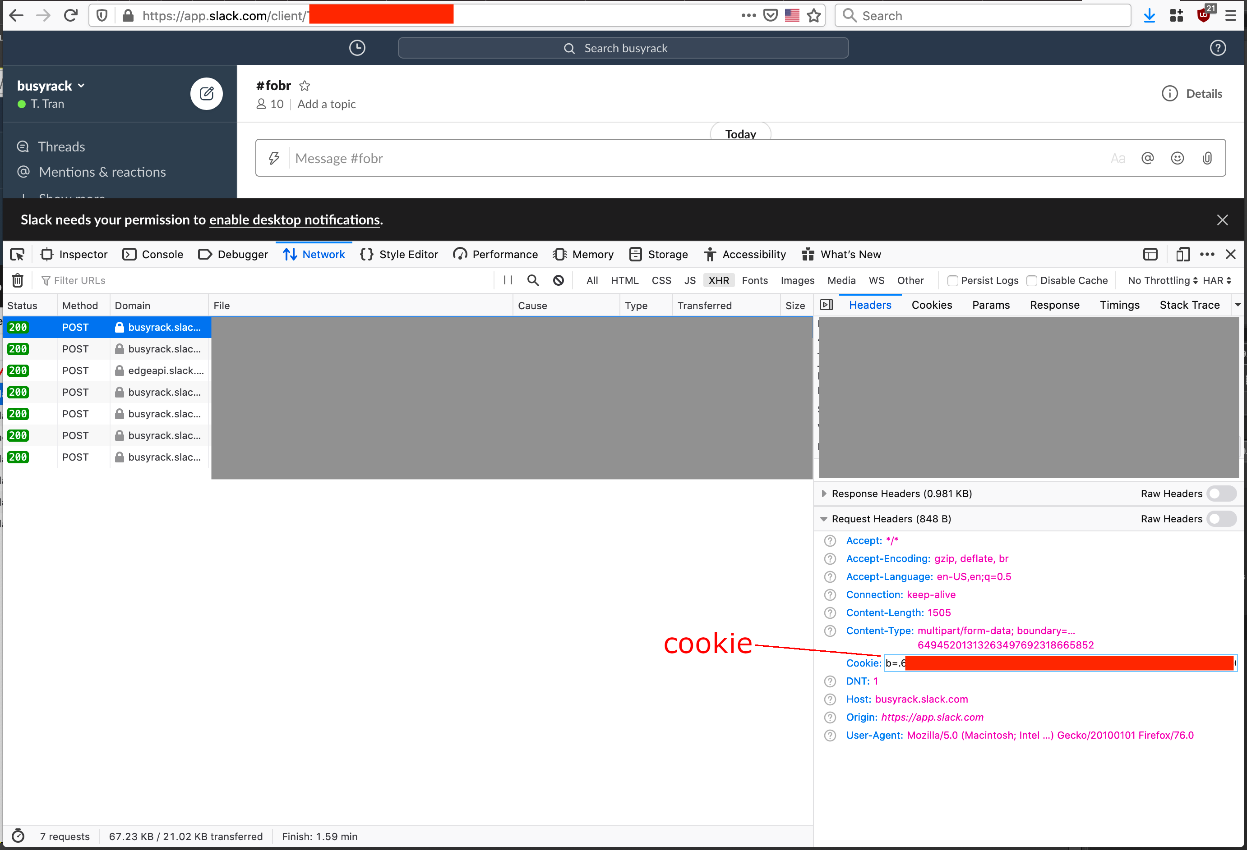Open Slack history clock icon
This screenshot has height=850, width=1247.
tap(357, 48)
